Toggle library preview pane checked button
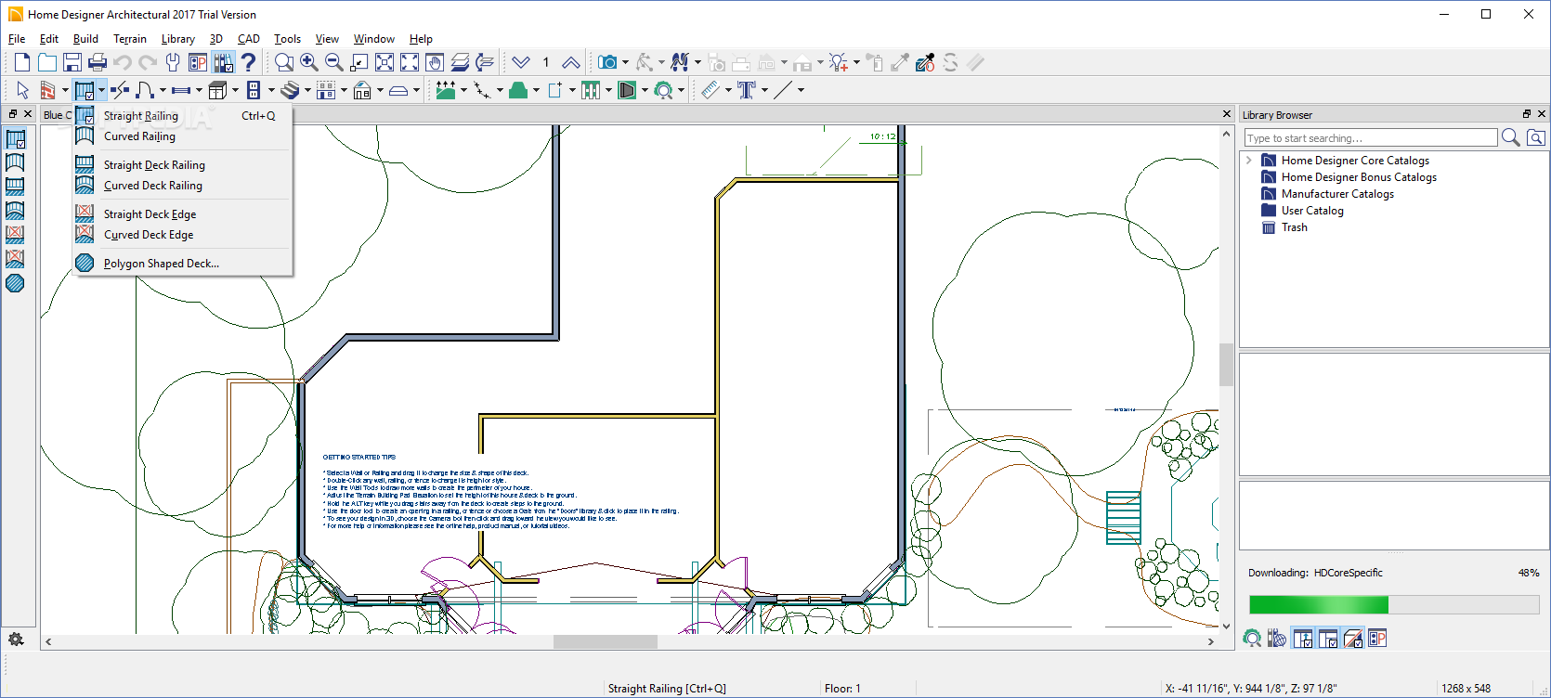The width and height of the screenshot is (1551, 698). 1303,639
